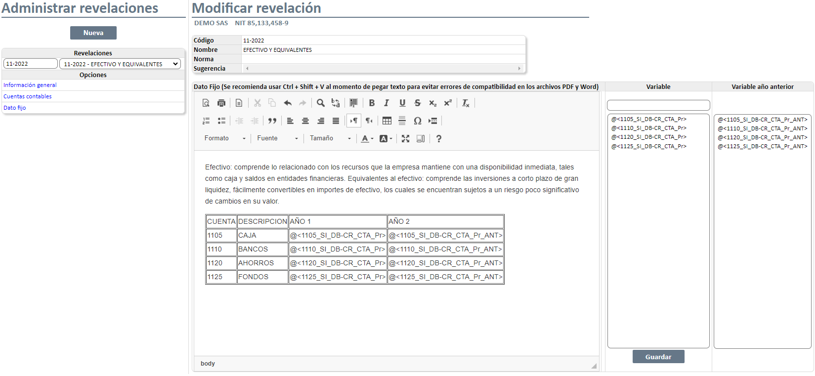Open the Formato dropdown
Viewport: 815px width, 376px height.
225,138
